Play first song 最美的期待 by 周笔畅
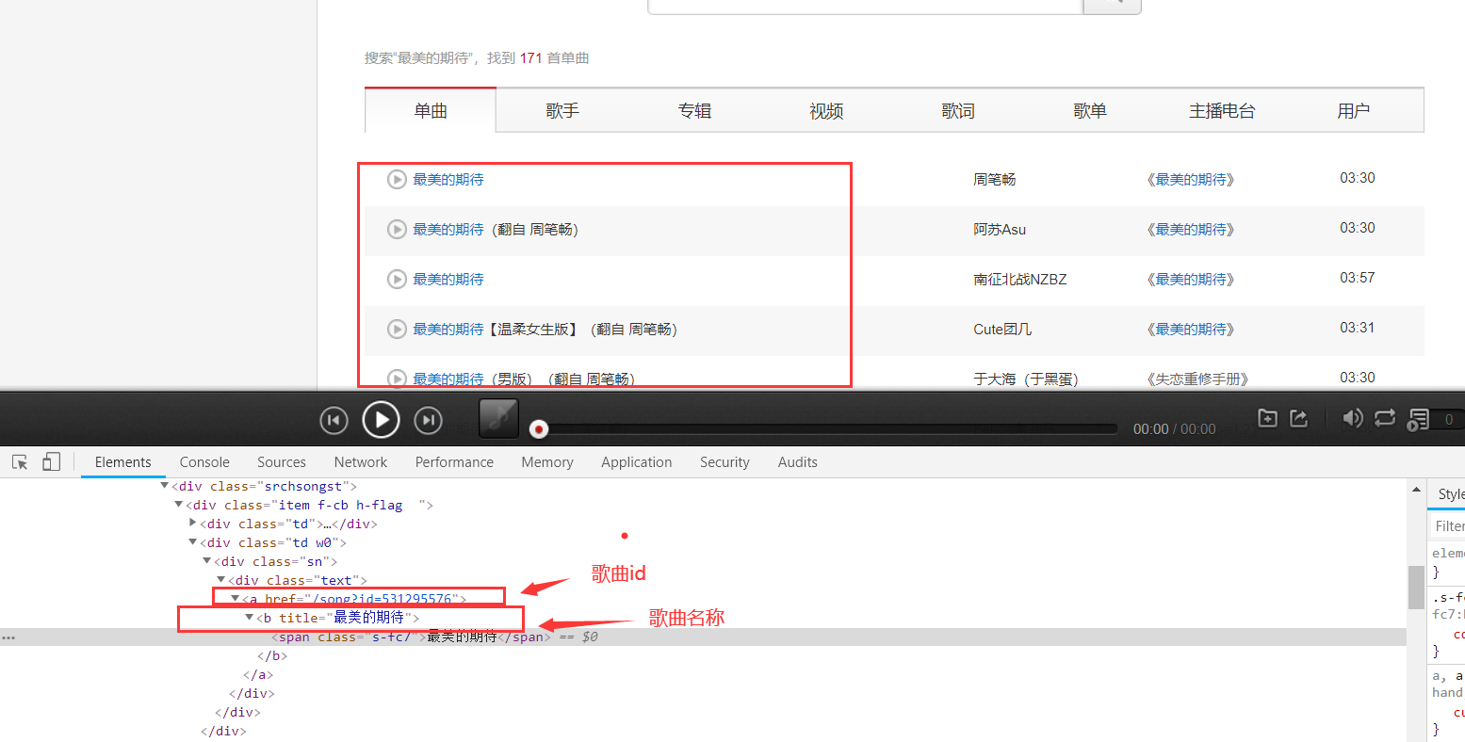Screen dimensions: 1465x742 click(397, 179)
